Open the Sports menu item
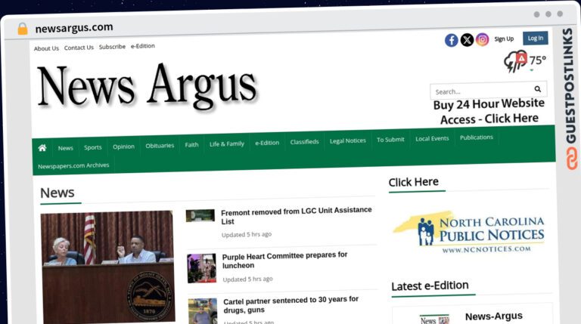 (92, 147)
